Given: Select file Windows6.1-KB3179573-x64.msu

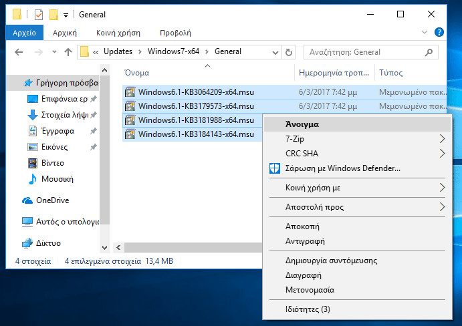Looking at the screenshot, I should click(x=196, y=106).
